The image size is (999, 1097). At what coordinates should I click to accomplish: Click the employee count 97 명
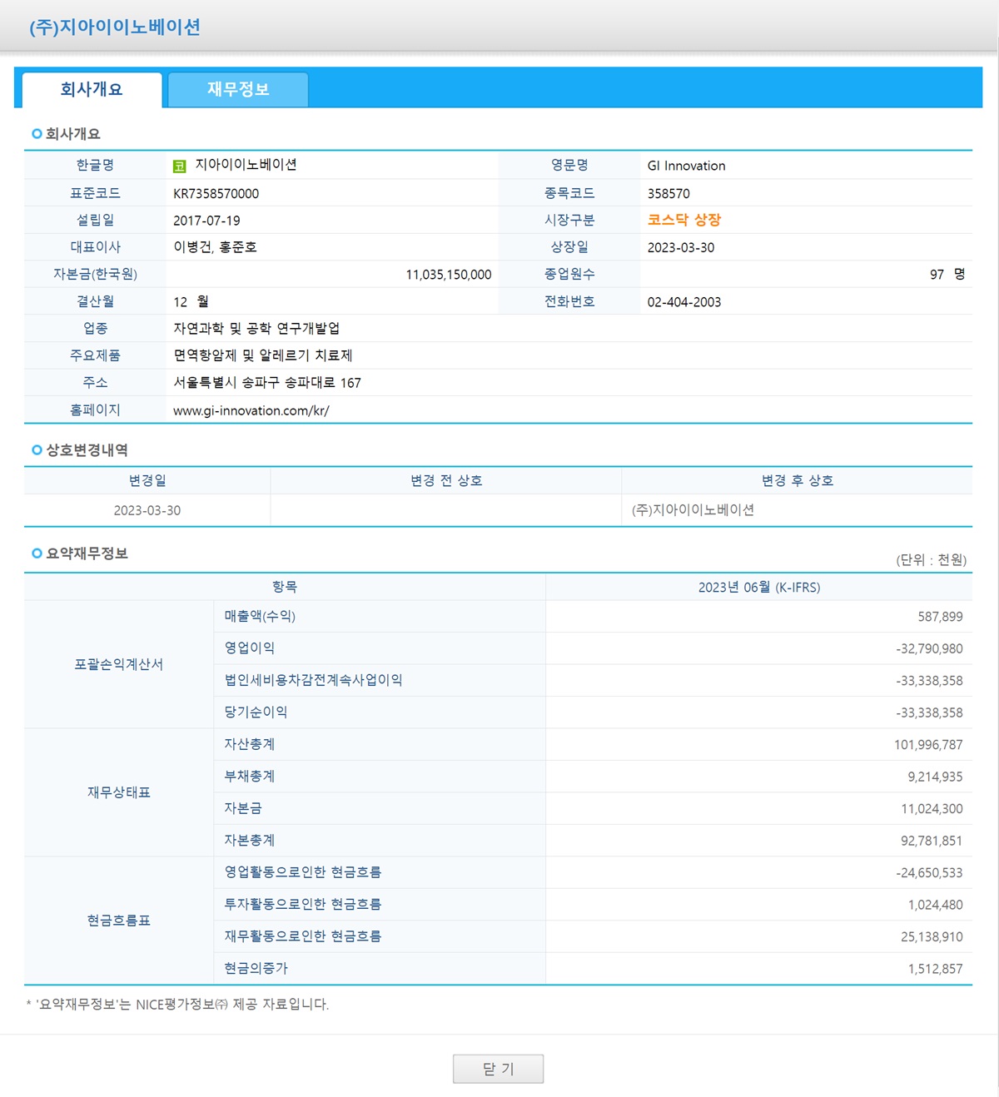point(947,274)
